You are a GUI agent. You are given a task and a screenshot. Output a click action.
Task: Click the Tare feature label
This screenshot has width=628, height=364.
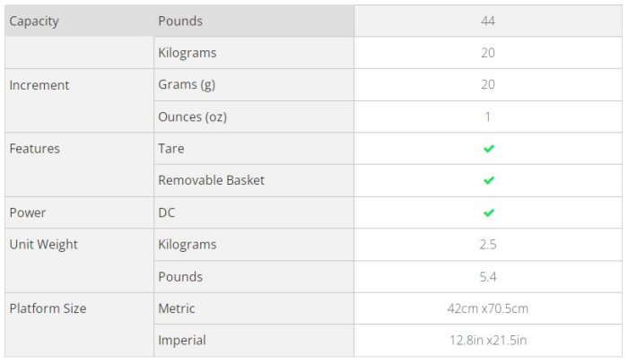coord(171,149)
